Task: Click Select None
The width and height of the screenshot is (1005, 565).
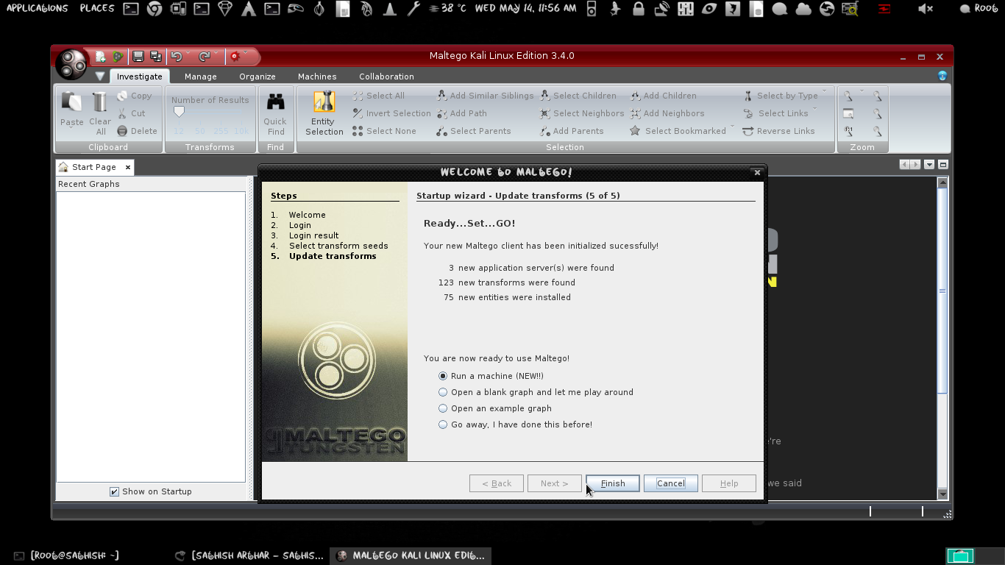Action: click(x=384, y=131)
